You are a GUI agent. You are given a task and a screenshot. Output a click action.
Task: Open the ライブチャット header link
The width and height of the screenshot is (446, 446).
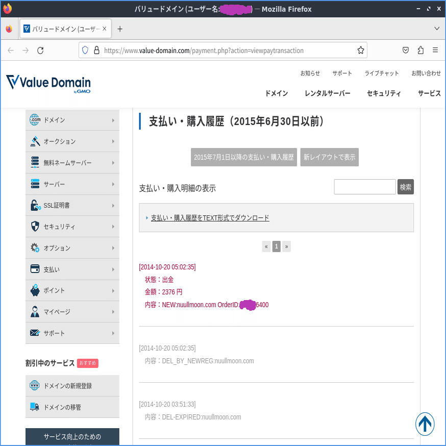coord(382,73)
